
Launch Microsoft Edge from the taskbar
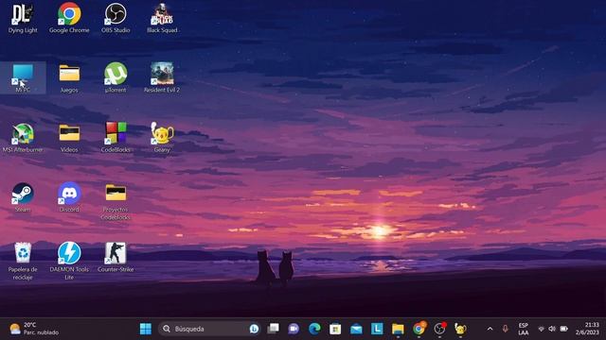coord(314,329)
